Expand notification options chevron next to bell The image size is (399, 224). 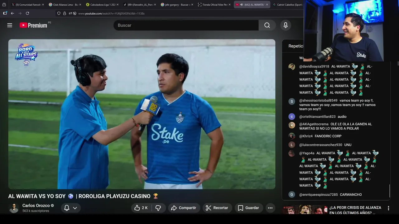point(75,208)
